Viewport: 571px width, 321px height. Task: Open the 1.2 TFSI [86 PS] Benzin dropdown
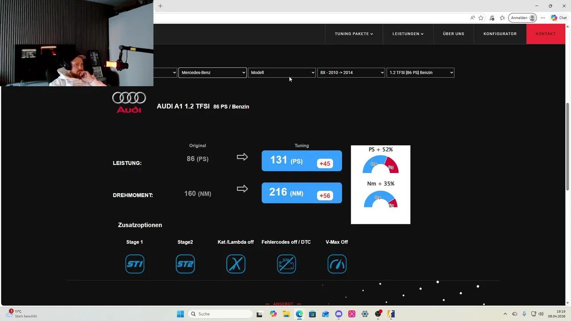click(420, 73)
